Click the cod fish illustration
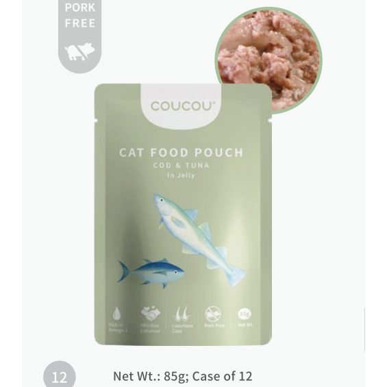The width and height of the screenshot is (387, 387). pos(197,238)
